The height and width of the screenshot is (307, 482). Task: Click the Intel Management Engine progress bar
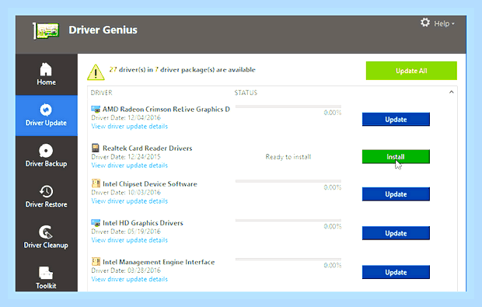(x=288, y=260)
